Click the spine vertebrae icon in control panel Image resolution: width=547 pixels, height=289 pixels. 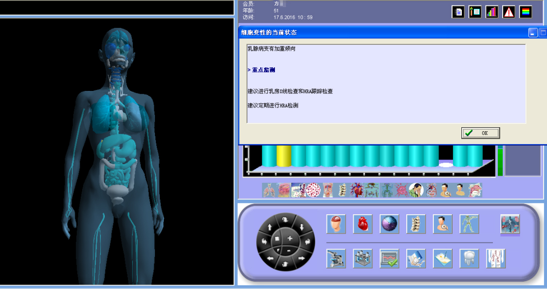[416, 224]
